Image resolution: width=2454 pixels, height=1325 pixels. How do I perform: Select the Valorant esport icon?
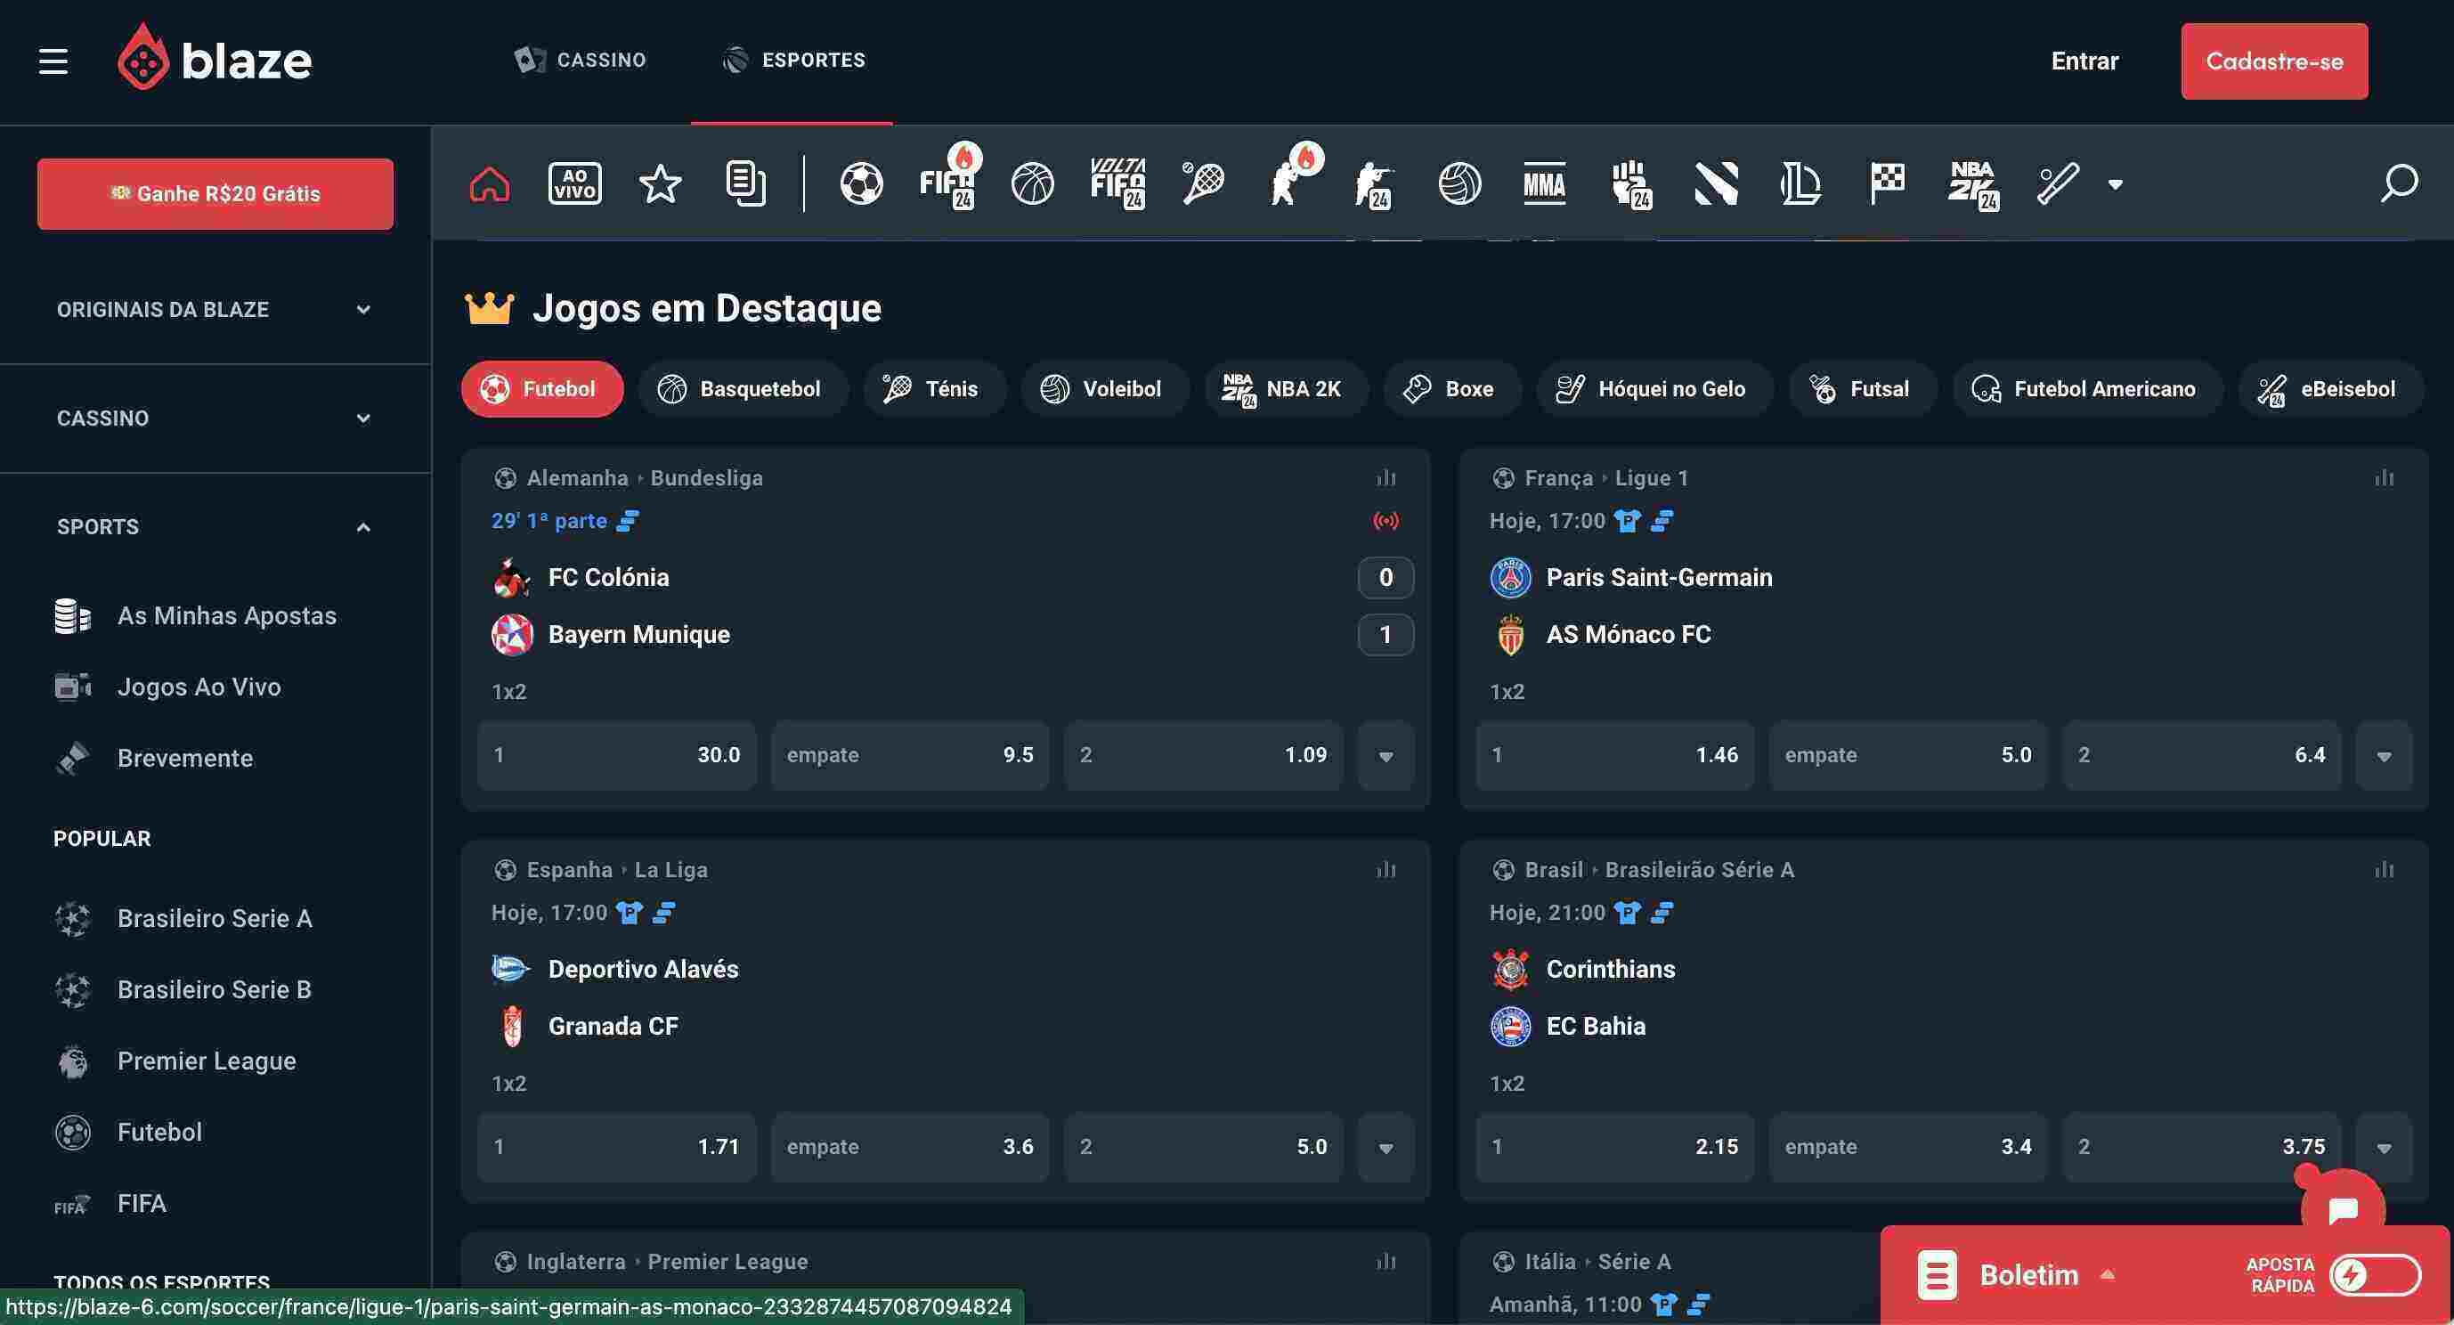coord(1716,183)
